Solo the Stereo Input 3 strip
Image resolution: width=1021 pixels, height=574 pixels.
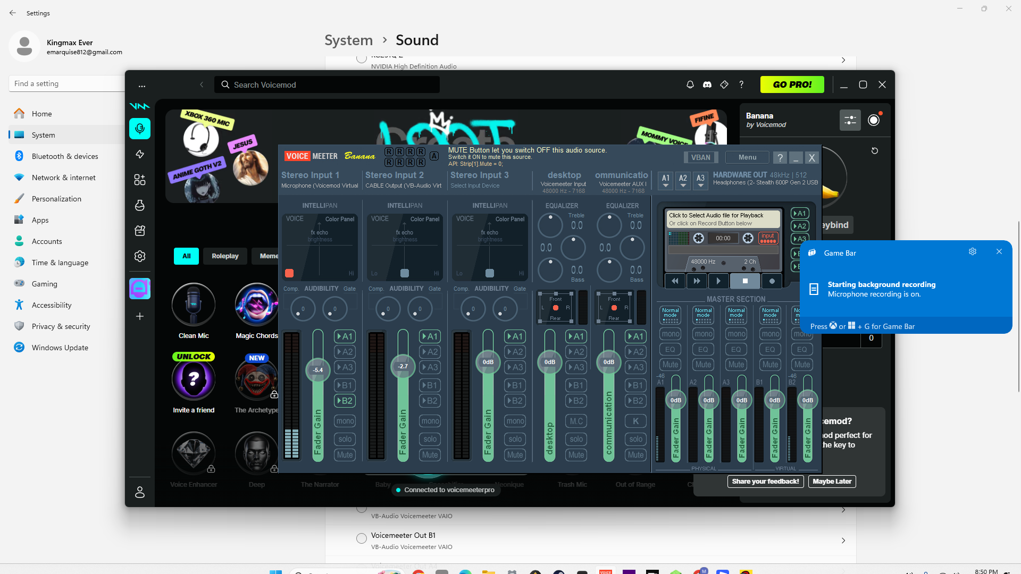pos(515,439)
